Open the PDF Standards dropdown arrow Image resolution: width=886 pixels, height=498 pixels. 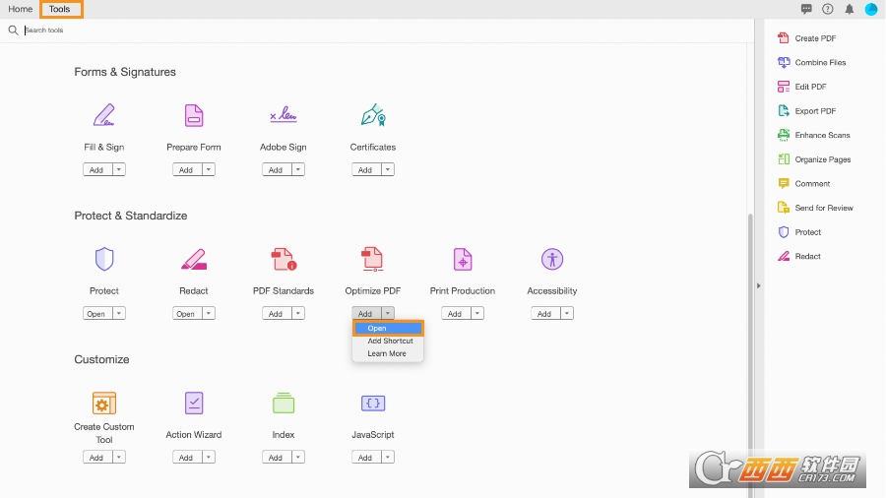click(x=298, y=313)
